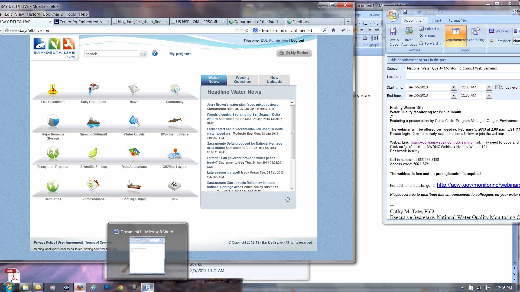Expand the Forward button dropdown arrow
Viewport: 520px width, 292px height.
pyautogui.click(x=440, y=44)
